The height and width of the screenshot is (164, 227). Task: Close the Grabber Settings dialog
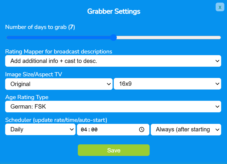pos(220,7)
